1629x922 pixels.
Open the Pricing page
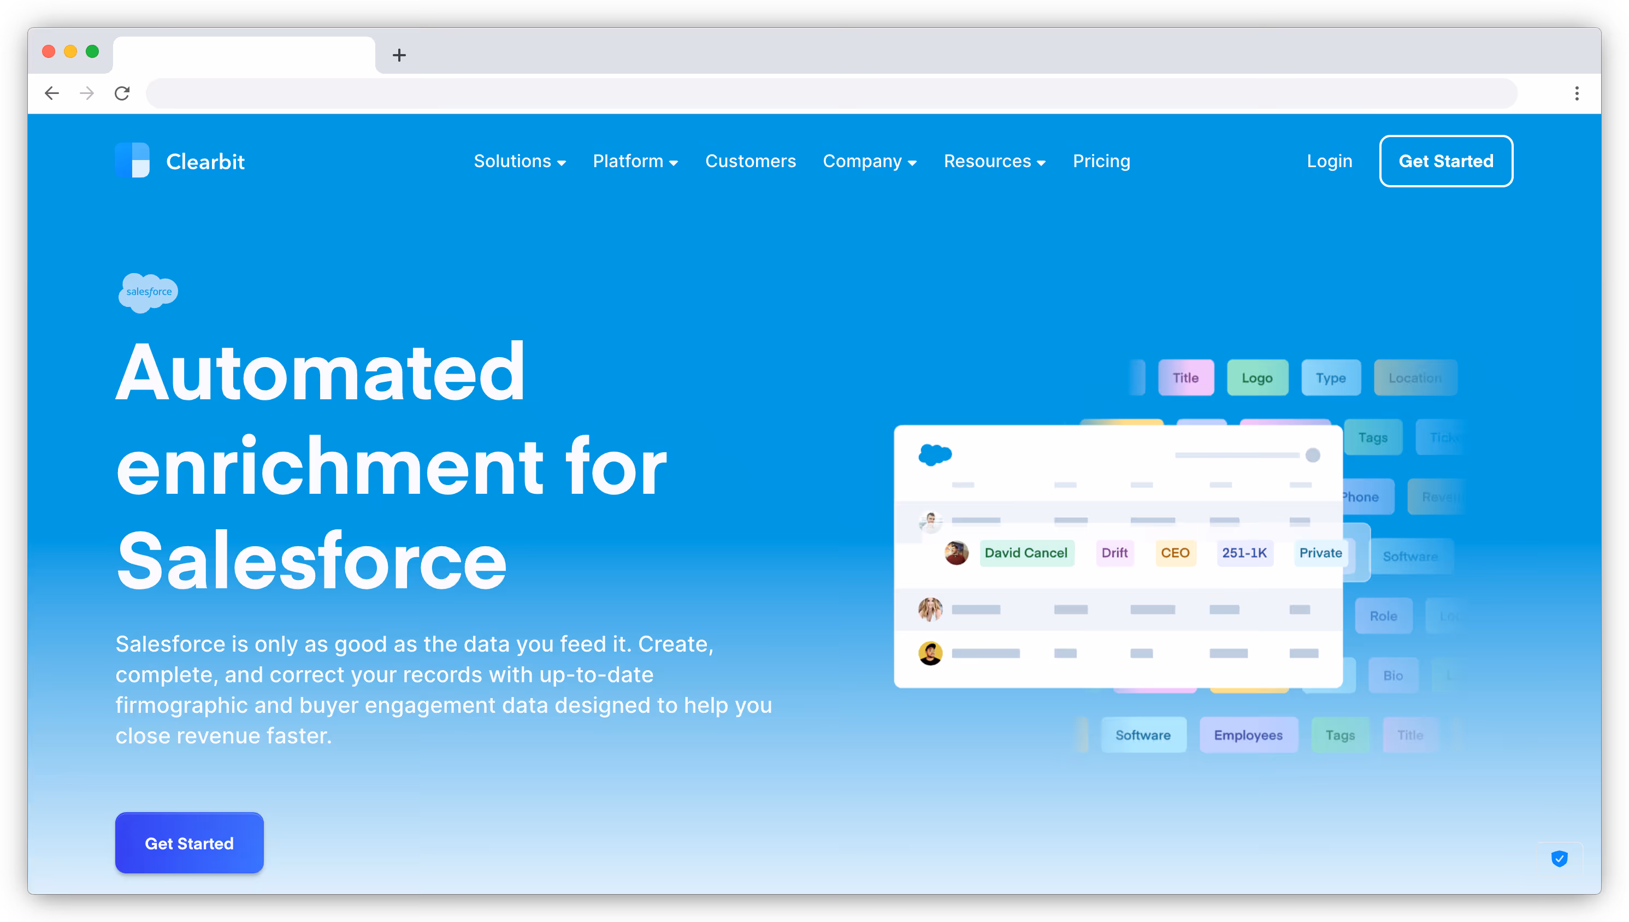pyautogui.click(x=1101, y=162)
